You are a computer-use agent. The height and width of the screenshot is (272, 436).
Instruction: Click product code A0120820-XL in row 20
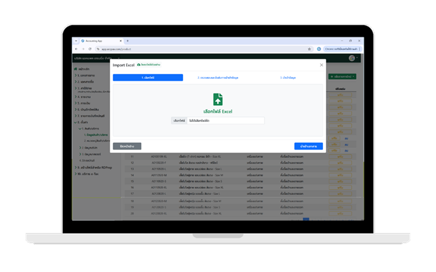159,213
